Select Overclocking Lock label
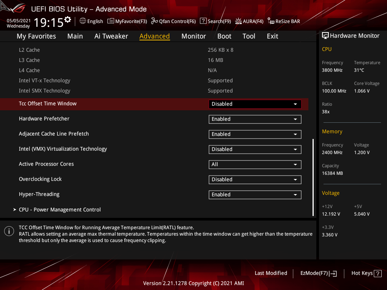387x290 pixels. 40,179
